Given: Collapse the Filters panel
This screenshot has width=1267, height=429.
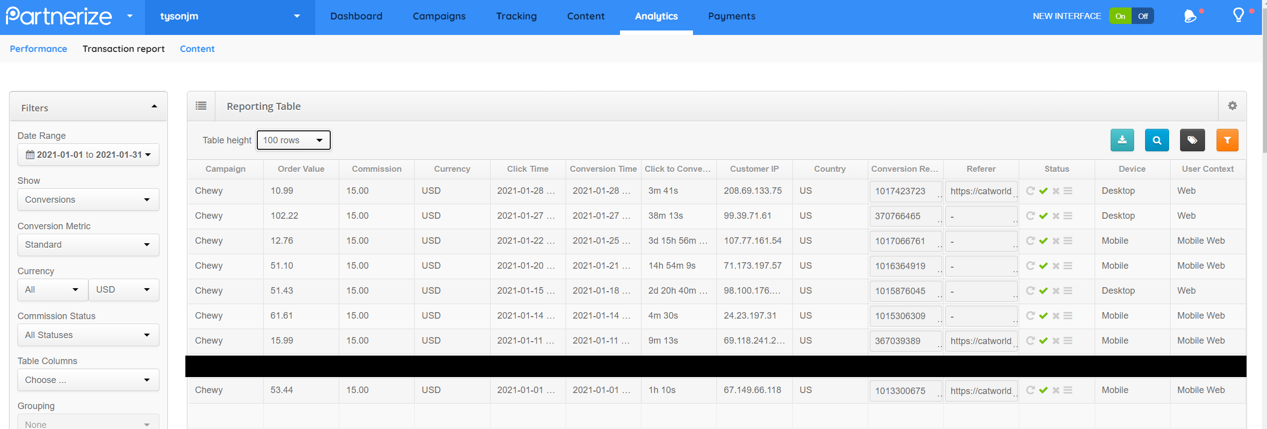Looking at the screenshot, I should coord(154,106).
